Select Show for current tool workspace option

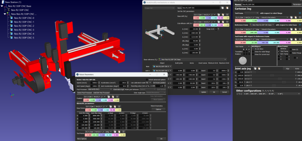pos(253,54)
